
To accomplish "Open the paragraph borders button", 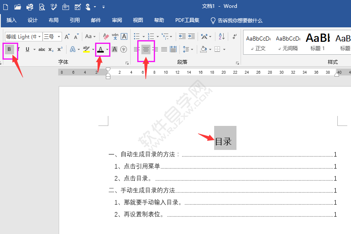I will click(x=217, y=49).
